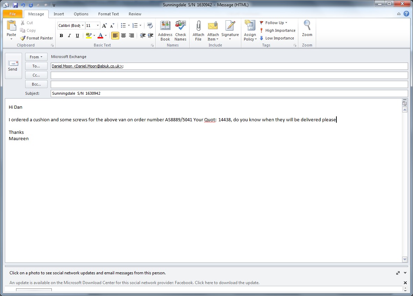The width and height of the screenshot is (413, 296).
Task: Expand the People Pane chevron
Action: (x=405, y=273)
